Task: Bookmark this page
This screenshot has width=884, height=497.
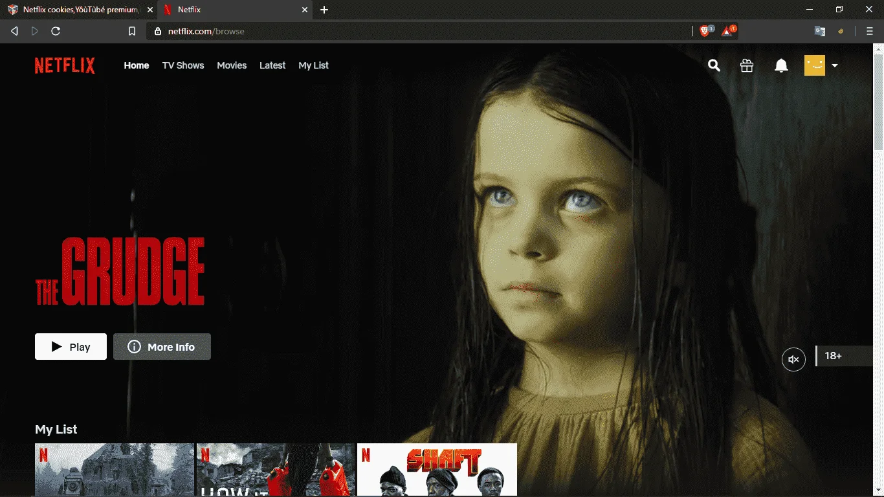Action: click(x=132, y=31)
